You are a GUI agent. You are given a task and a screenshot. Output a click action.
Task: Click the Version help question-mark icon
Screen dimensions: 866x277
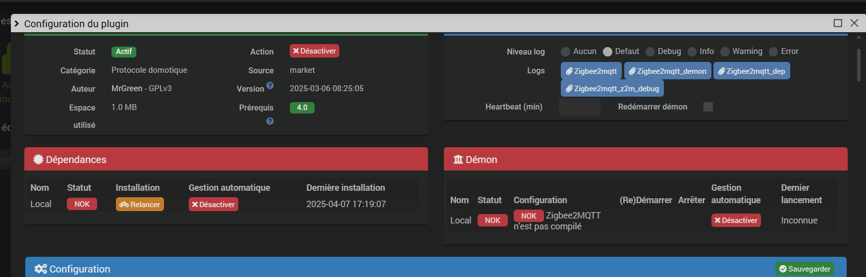click(270, 85)
